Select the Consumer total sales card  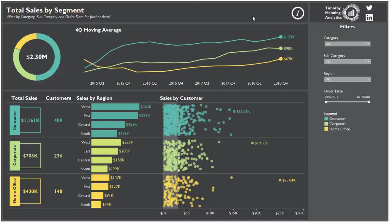[x=25, y=120]
